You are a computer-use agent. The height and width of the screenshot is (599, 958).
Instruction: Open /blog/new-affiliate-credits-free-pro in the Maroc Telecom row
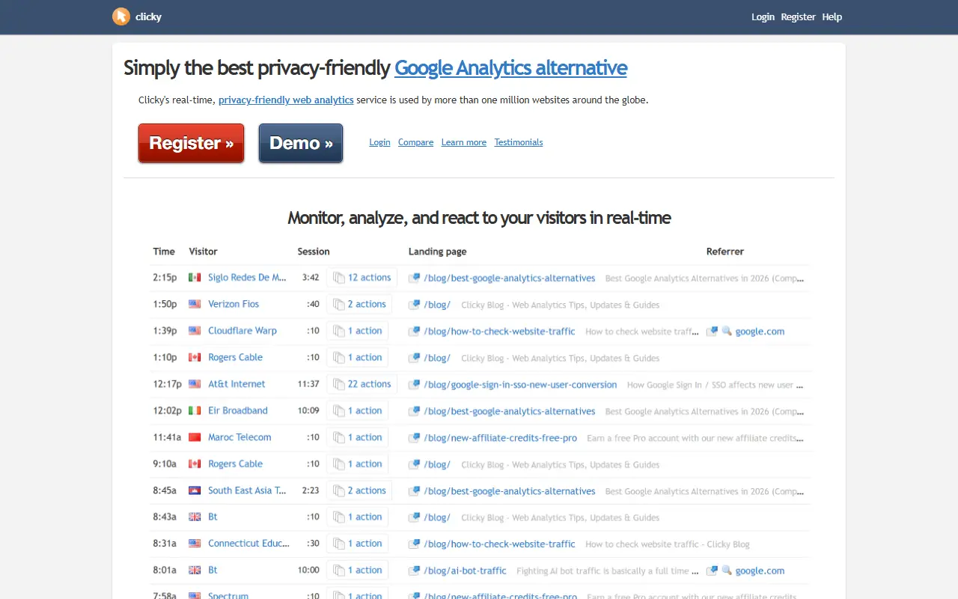(500, 437)
